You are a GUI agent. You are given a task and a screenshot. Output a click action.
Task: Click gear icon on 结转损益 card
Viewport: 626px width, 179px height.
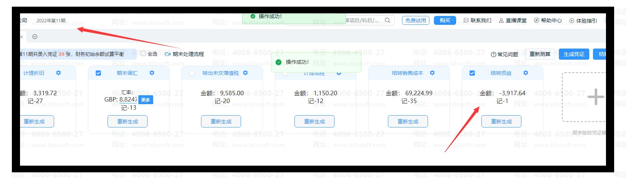[x=525, y=73]
